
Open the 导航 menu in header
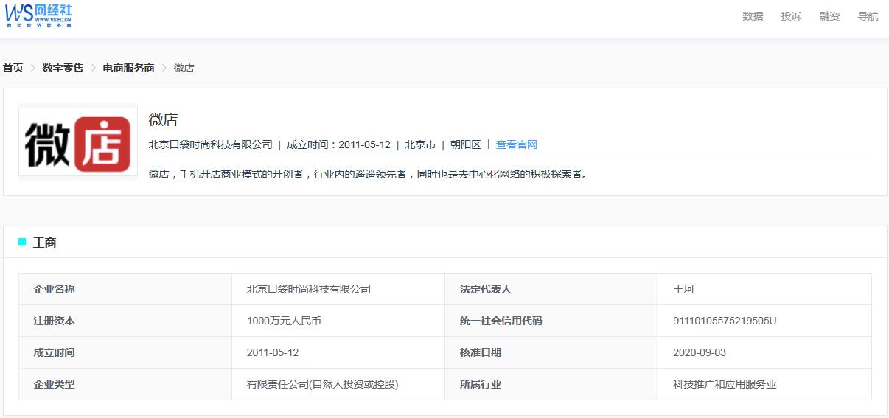(868, 16)
